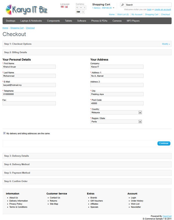174x220 pixels.
Task: Click the First Name input field
Action: [x=29, y=67]
